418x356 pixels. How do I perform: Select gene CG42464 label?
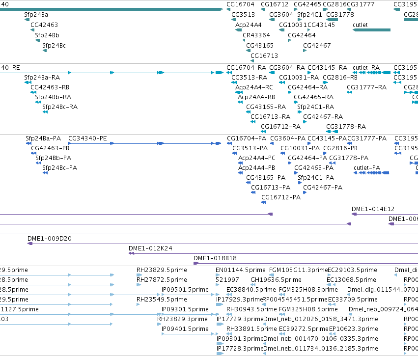[302, 35]
